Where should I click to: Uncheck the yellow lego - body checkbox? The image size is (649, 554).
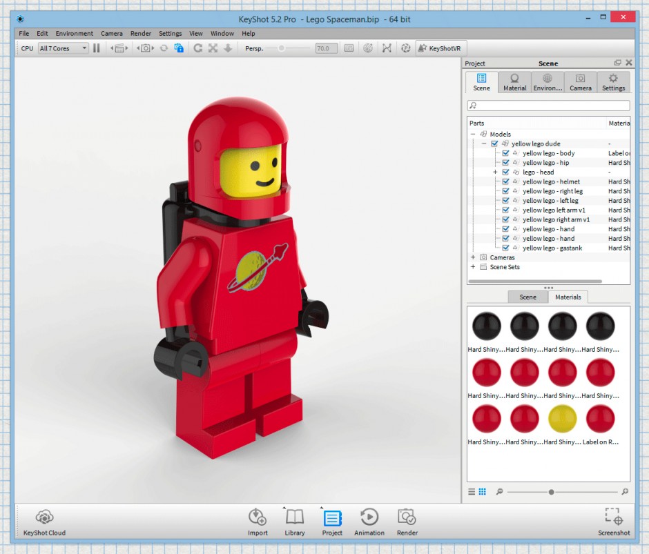pyautogui.click(x=505, y=154)
